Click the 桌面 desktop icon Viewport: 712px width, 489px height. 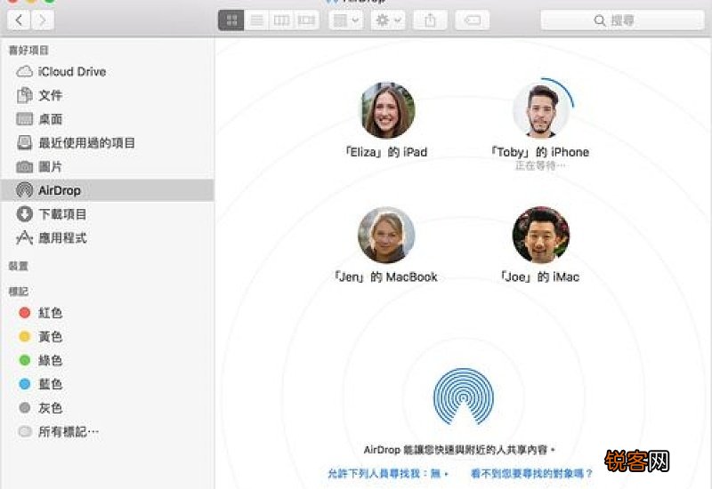pyautogui.click(x=25, y=119)
